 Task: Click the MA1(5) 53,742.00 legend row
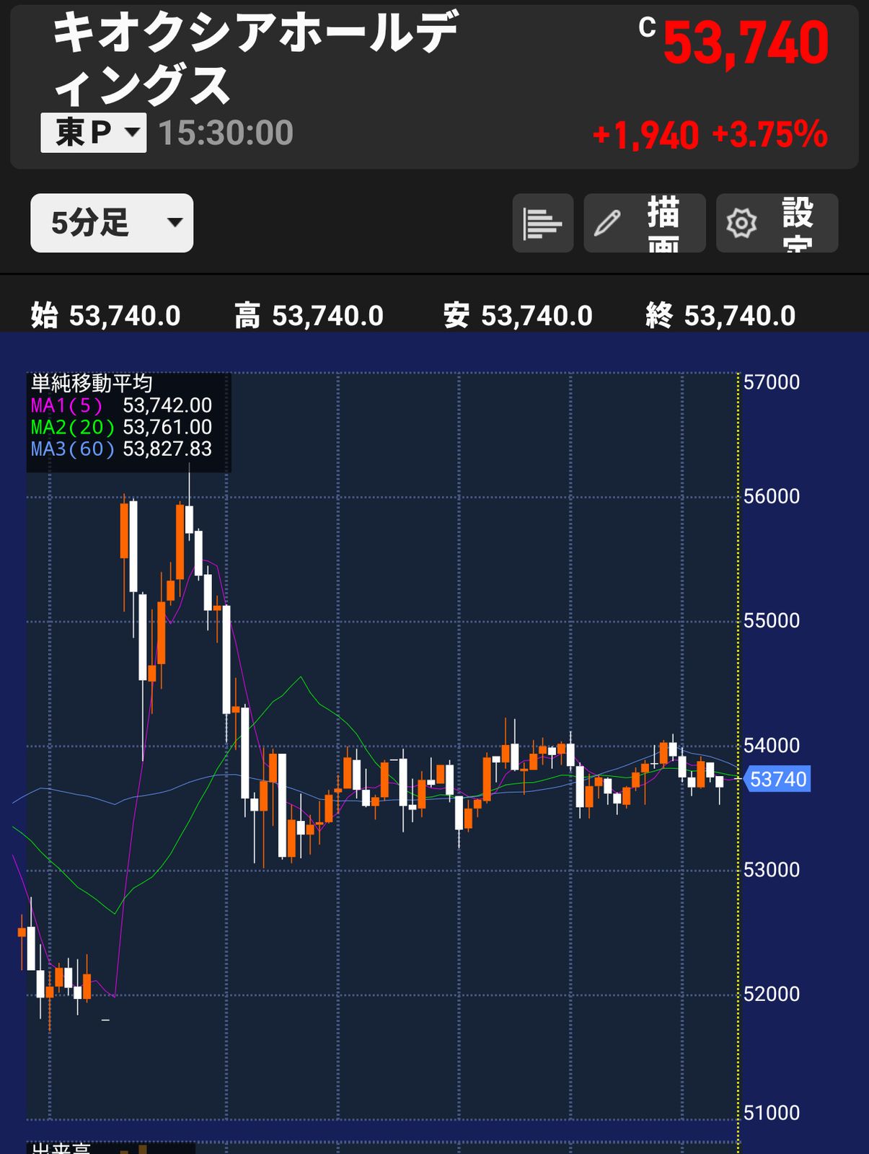click(121, 405)
